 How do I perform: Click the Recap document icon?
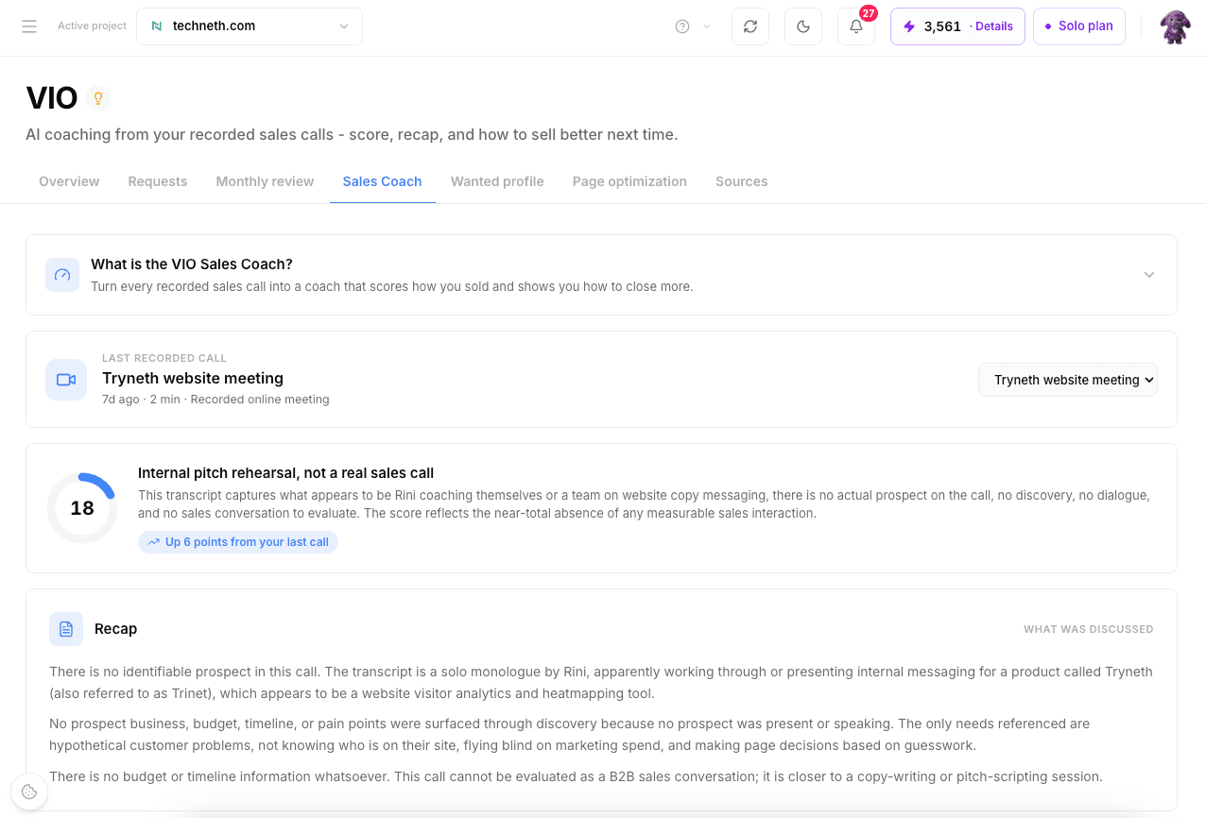point(66,629)
